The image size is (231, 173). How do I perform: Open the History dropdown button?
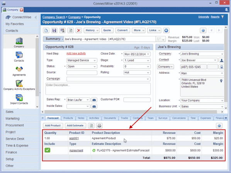click(92, 30)
